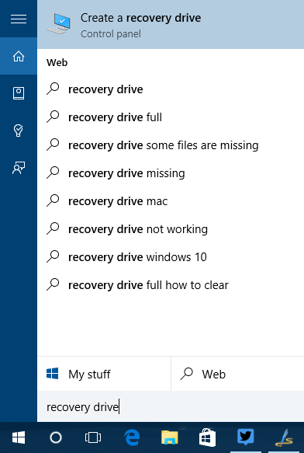Viewport: 304px width, 453px height.
Task: Select "recovery drive not working" suggestion
Action: 171,229
